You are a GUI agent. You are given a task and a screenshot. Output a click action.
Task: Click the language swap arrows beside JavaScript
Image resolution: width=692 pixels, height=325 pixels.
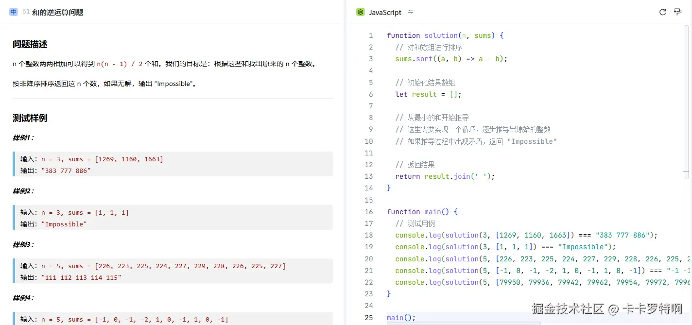click(411, 12)
